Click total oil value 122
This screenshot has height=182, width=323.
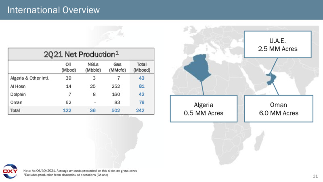tap(67, 110)
